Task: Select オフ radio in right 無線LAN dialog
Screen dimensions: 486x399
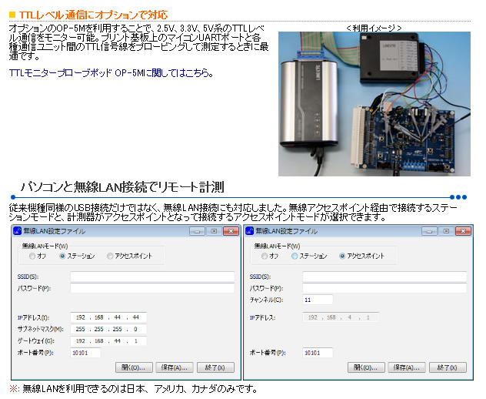Action: click(264, 256)
